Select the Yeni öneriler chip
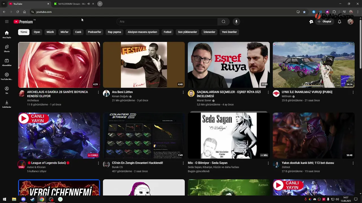This screenshot has width=362, height=203. [x=229, y=32]
